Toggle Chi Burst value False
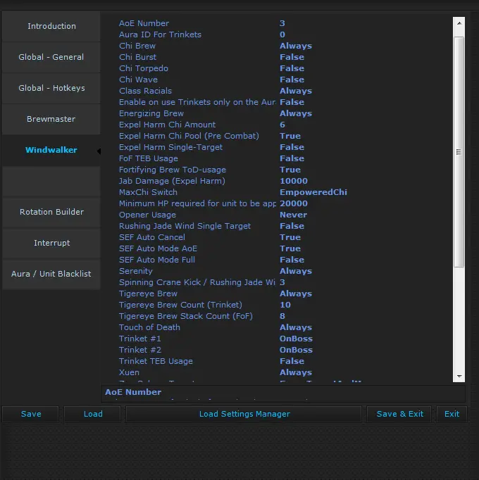479x480 pixels. (x=292, y=57)
